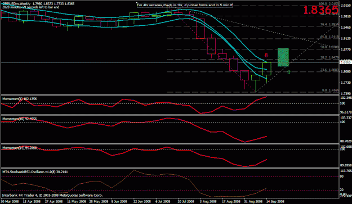Click the 0.0 1.7444 Fibonacci level label
The image size is (352, 204).
[x=330, y=90]
